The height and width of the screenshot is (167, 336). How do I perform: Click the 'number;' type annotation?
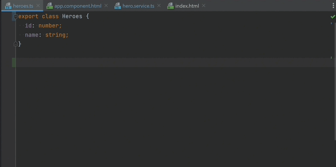click(x=50, y=26)
